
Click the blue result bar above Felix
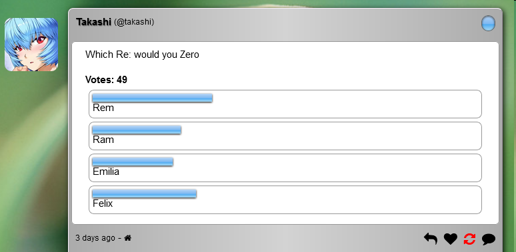tap(144, 193)
